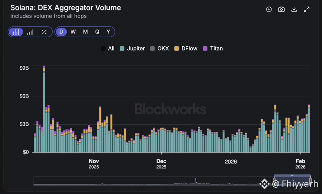Click the $0 y-axis label
This screenshot has width=322, height=194.
[26, 152]
